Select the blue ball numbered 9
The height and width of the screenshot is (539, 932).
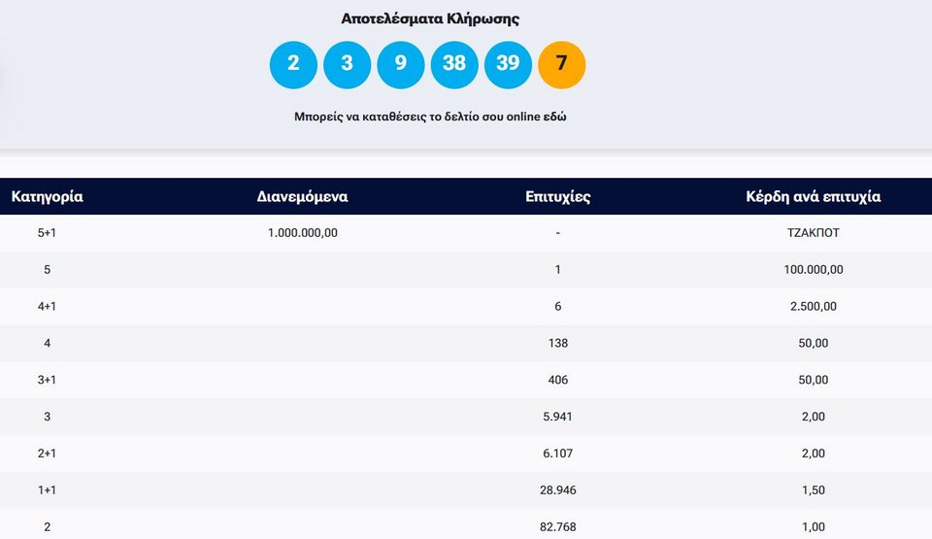click(x=400, y=64)
